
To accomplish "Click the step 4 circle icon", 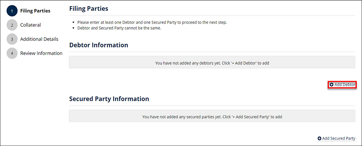I will 12,53.
